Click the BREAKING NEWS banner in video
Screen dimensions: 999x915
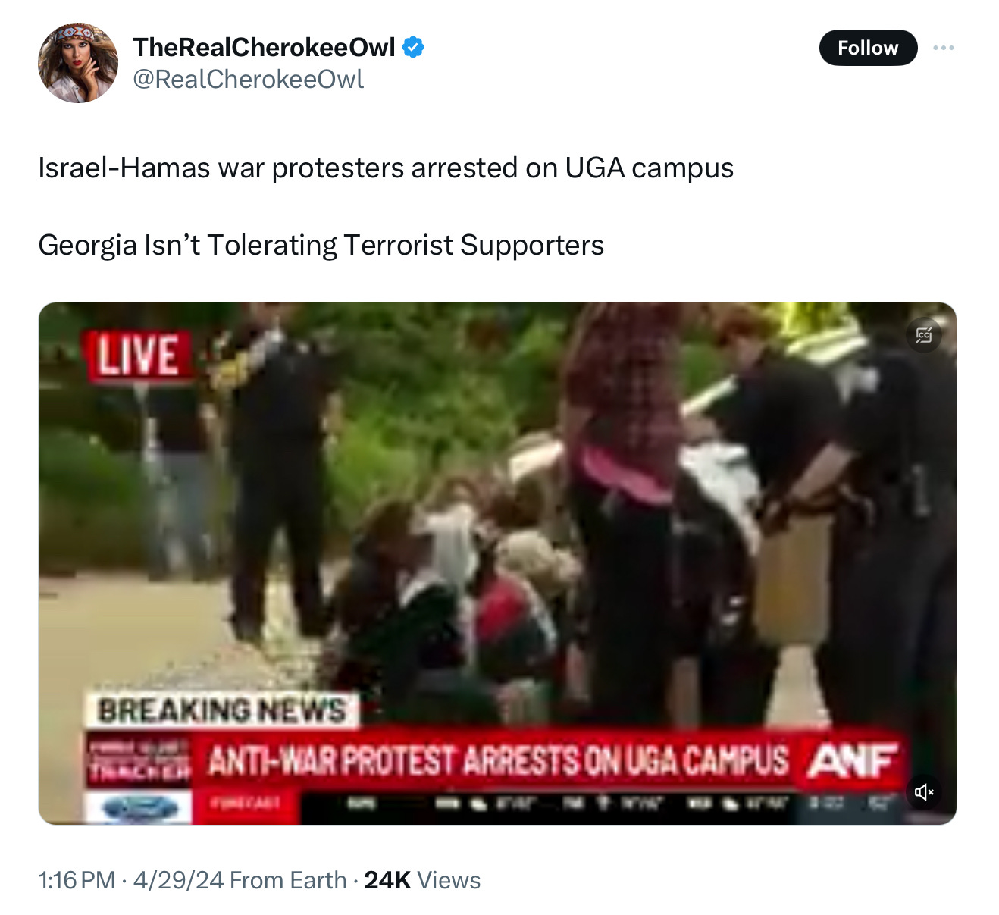point(222,710)
